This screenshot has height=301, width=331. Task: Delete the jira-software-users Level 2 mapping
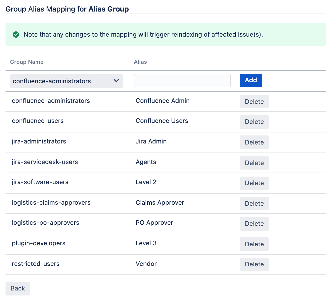pos(254,183)
